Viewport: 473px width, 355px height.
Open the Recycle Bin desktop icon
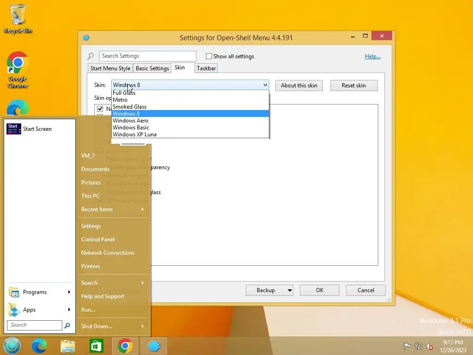pos(18,18)
